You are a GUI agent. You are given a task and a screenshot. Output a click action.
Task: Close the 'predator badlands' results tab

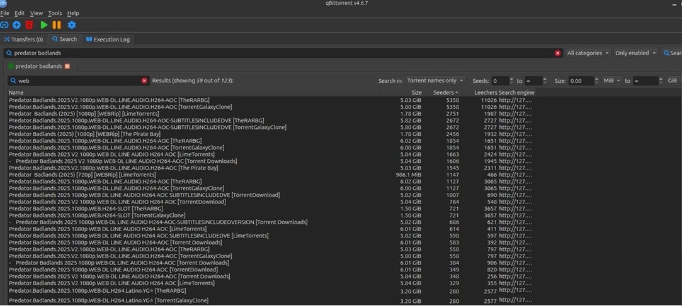coord(67,66)
